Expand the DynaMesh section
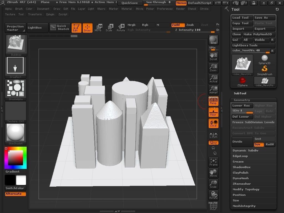 coord(240,178)
